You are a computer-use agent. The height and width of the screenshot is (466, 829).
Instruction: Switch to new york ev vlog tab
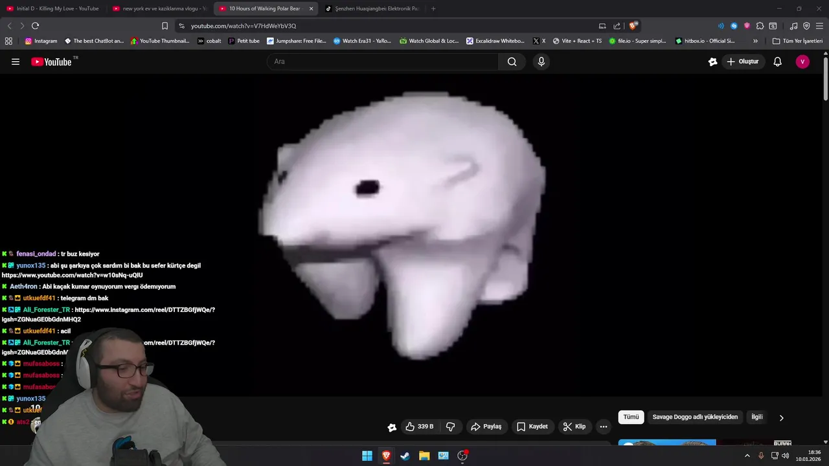point(160,8)
